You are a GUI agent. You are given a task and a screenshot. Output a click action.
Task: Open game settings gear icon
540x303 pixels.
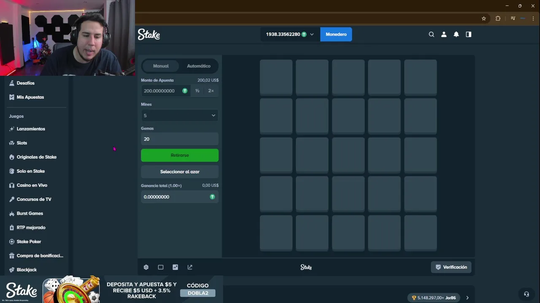coord(146,267)
